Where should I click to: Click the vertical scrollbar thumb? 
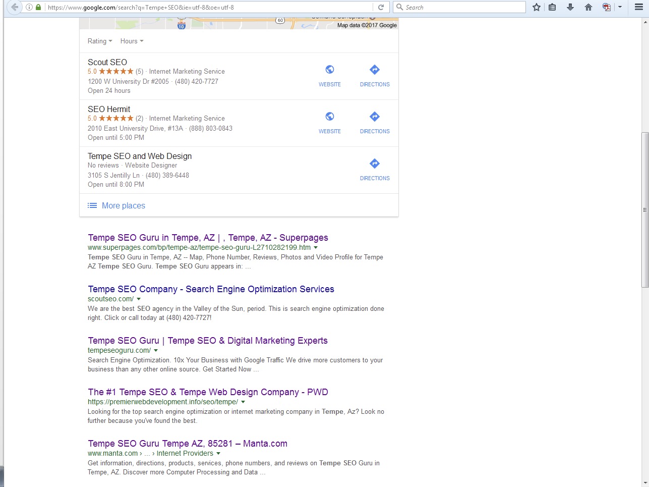click(x=645, y=210)
